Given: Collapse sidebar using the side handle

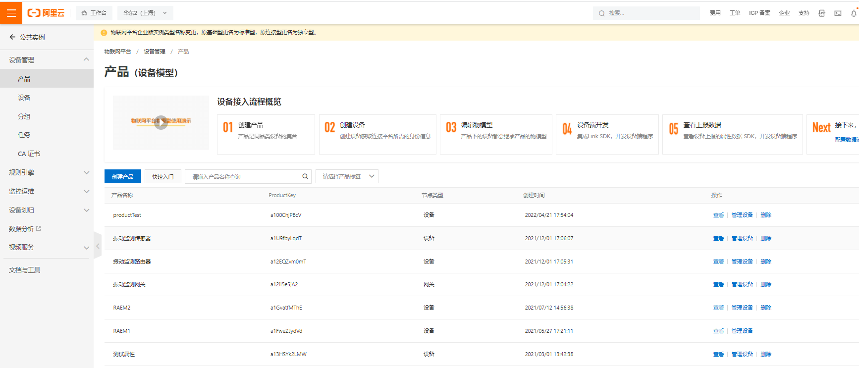Looking at the screenshot, I should [98, 246].
